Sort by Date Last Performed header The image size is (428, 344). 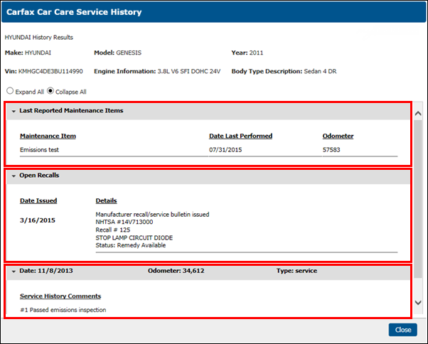point(240,136)
